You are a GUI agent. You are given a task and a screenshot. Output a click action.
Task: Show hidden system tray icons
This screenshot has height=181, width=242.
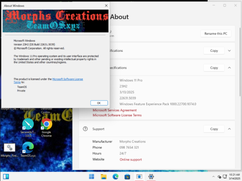click(213, 177)
